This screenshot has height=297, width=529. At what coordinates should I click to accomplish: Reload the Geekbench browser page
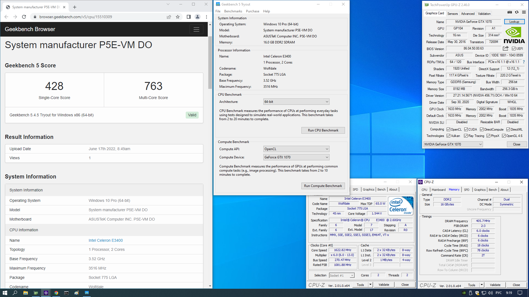[x=24, y=17]
